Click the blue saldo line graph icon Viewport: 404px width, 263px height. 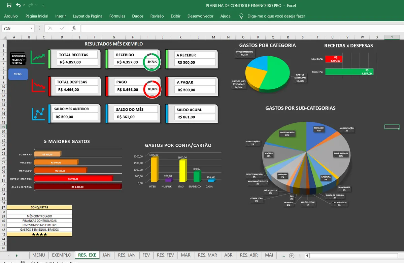pyautogui.click(x=38, y=114)
